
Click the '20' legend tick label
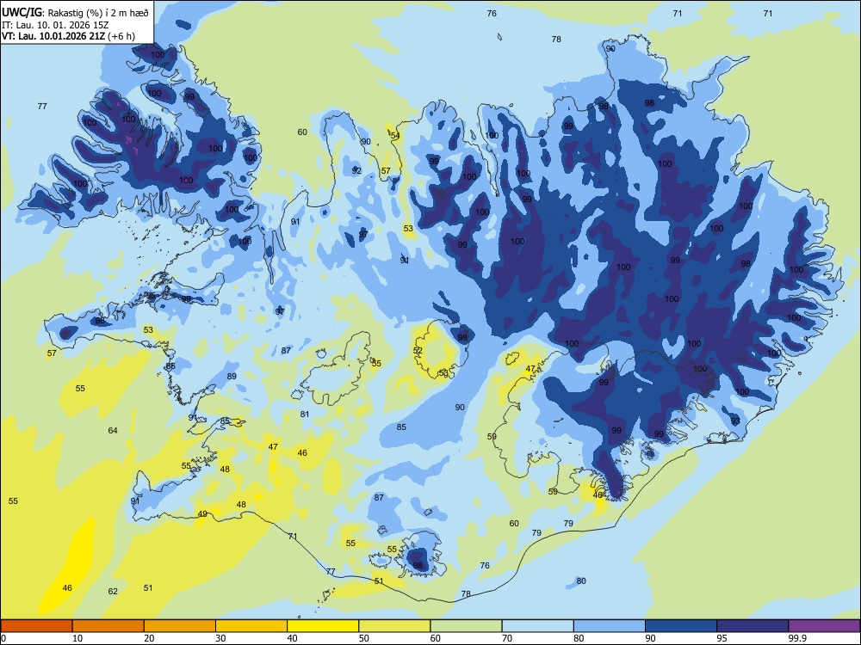pos(149,638)
